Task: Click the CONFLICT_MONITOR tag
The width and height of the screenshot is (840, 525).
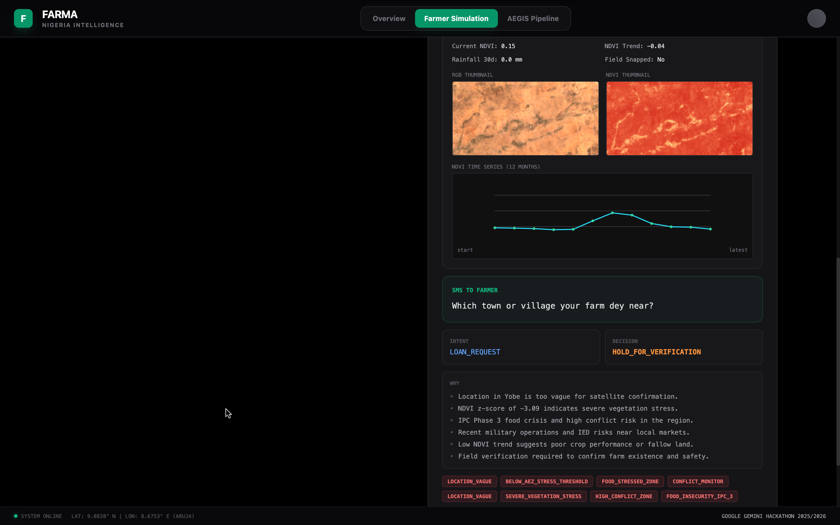Action: (698, 481)
